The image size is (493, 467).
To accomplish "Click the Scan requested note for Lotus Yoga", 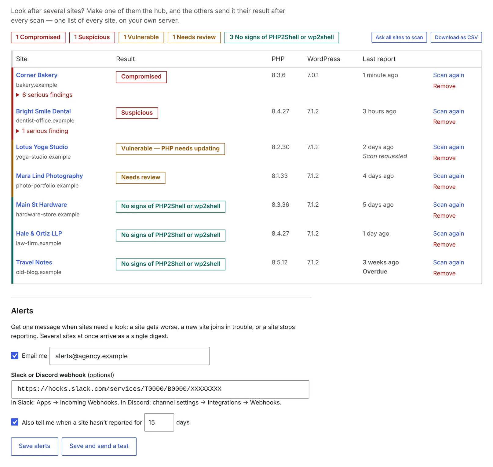I will click(x=385, y=156).
